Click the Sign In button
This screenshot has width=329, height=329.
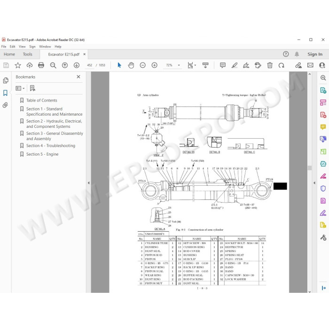[315, 54]
